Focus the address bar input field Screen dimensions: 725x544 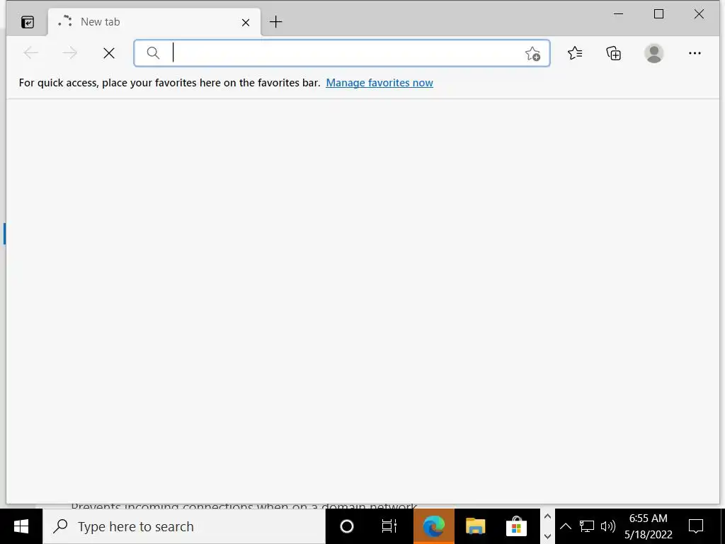pyautogui.click(x=342, y=53)
